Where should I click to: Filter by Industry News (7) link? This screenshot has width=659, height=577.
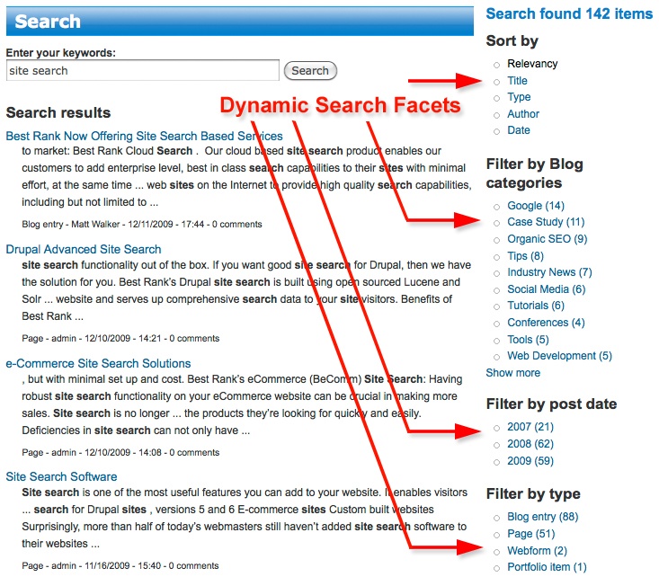[x=549, y=272]
